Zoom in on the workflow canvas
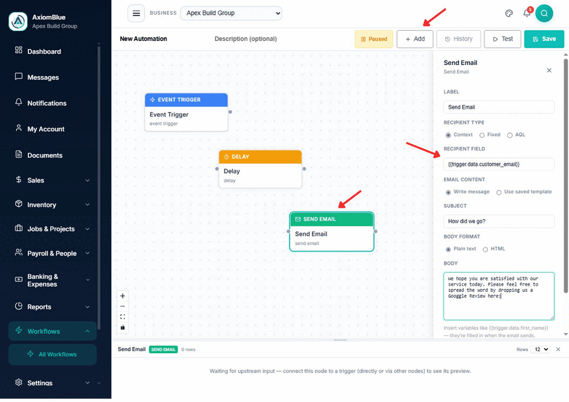Screen dimensions: 569x402 tap(122, 296)
